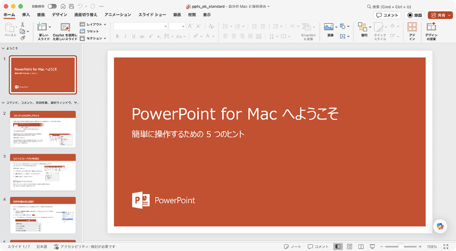The image size is (456, 251).
Task: Click the zoom in plus button
Action: (420, 246)
